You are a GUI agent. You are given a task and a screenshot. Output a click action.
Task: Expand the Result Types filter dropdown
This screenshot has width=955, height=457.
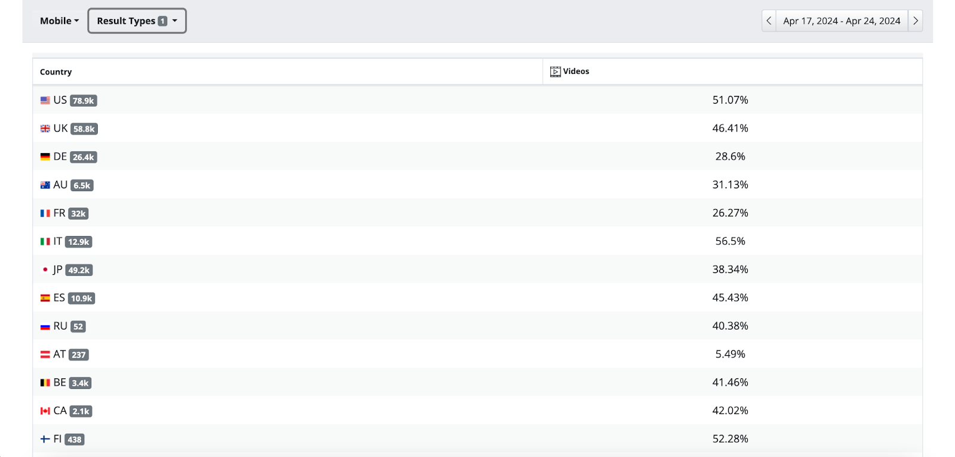click(137, 21)
